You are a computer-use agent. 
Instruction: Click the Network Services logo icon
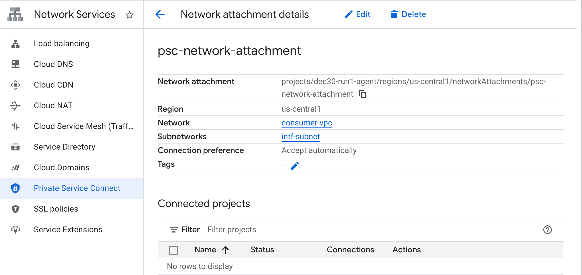point(15,14)
